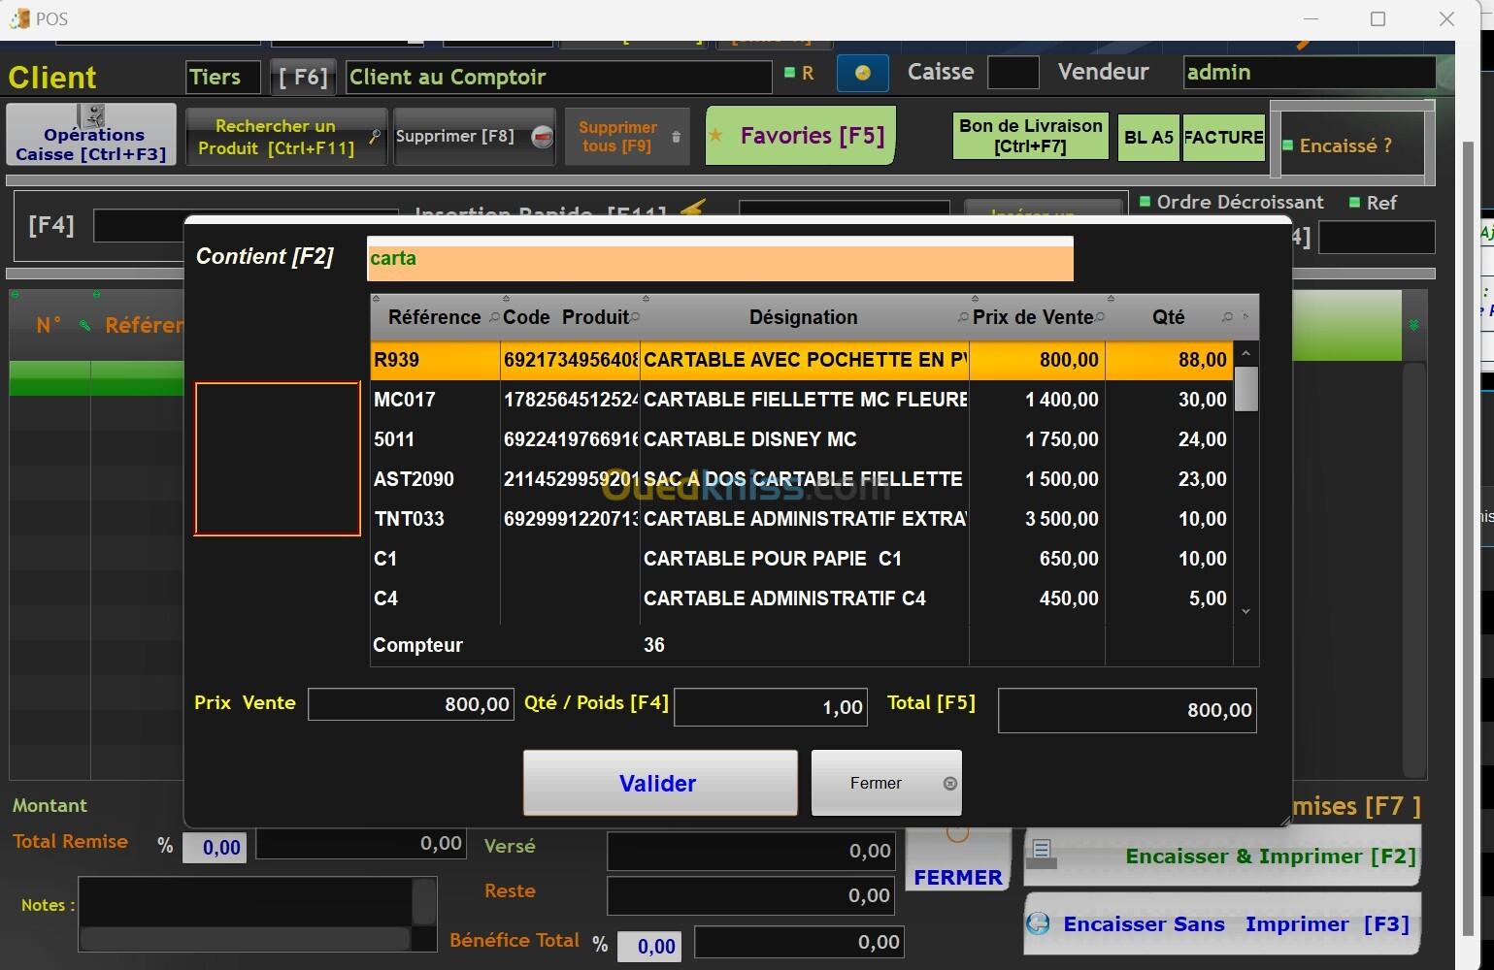Click the product image preview box

tap(278, 459)
